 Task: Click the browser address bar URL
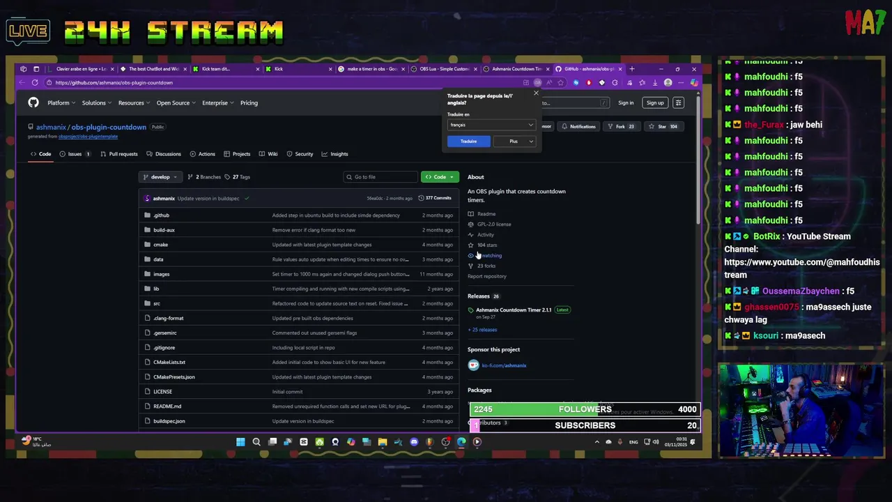(x=114, y=82)
